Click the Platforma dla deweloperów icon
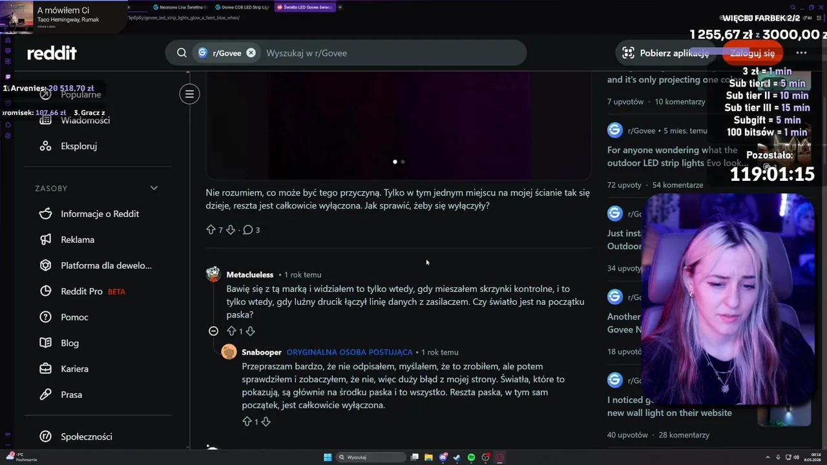The width and height of the screenshot is (827, 465). coord(45,265)
